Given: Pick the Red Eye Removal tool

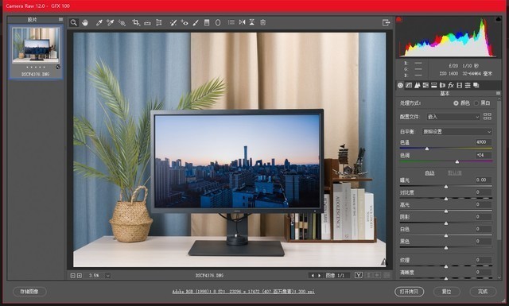Looking at the screenshot, I should click(x=185, y=22).
